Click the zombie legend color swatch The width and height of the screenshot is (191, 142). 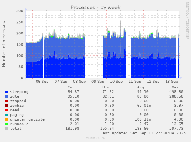click(7, 106)
